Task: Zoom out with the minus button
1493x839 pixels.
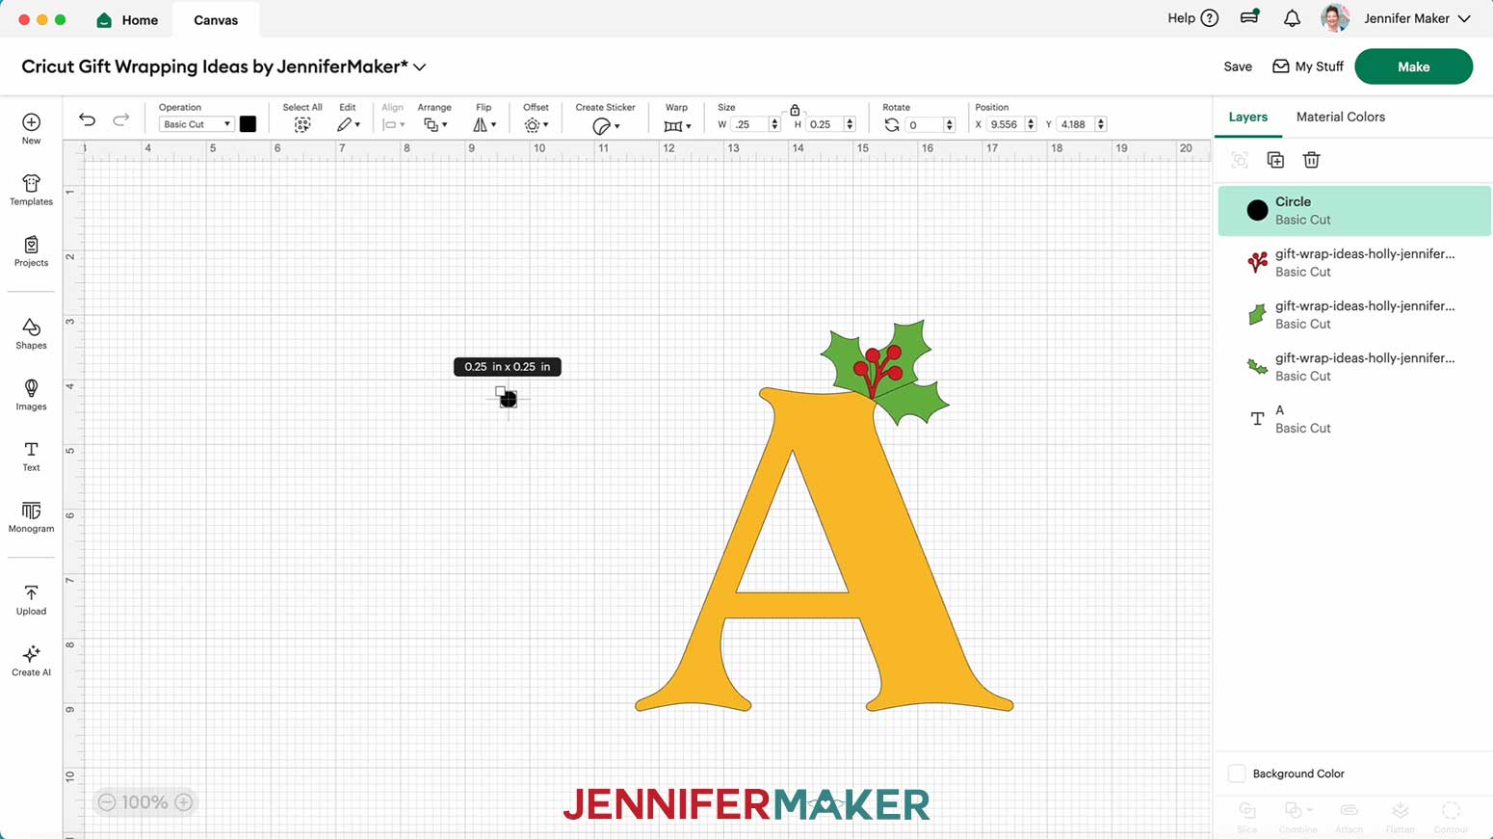Action: click(x=107, y=802)
